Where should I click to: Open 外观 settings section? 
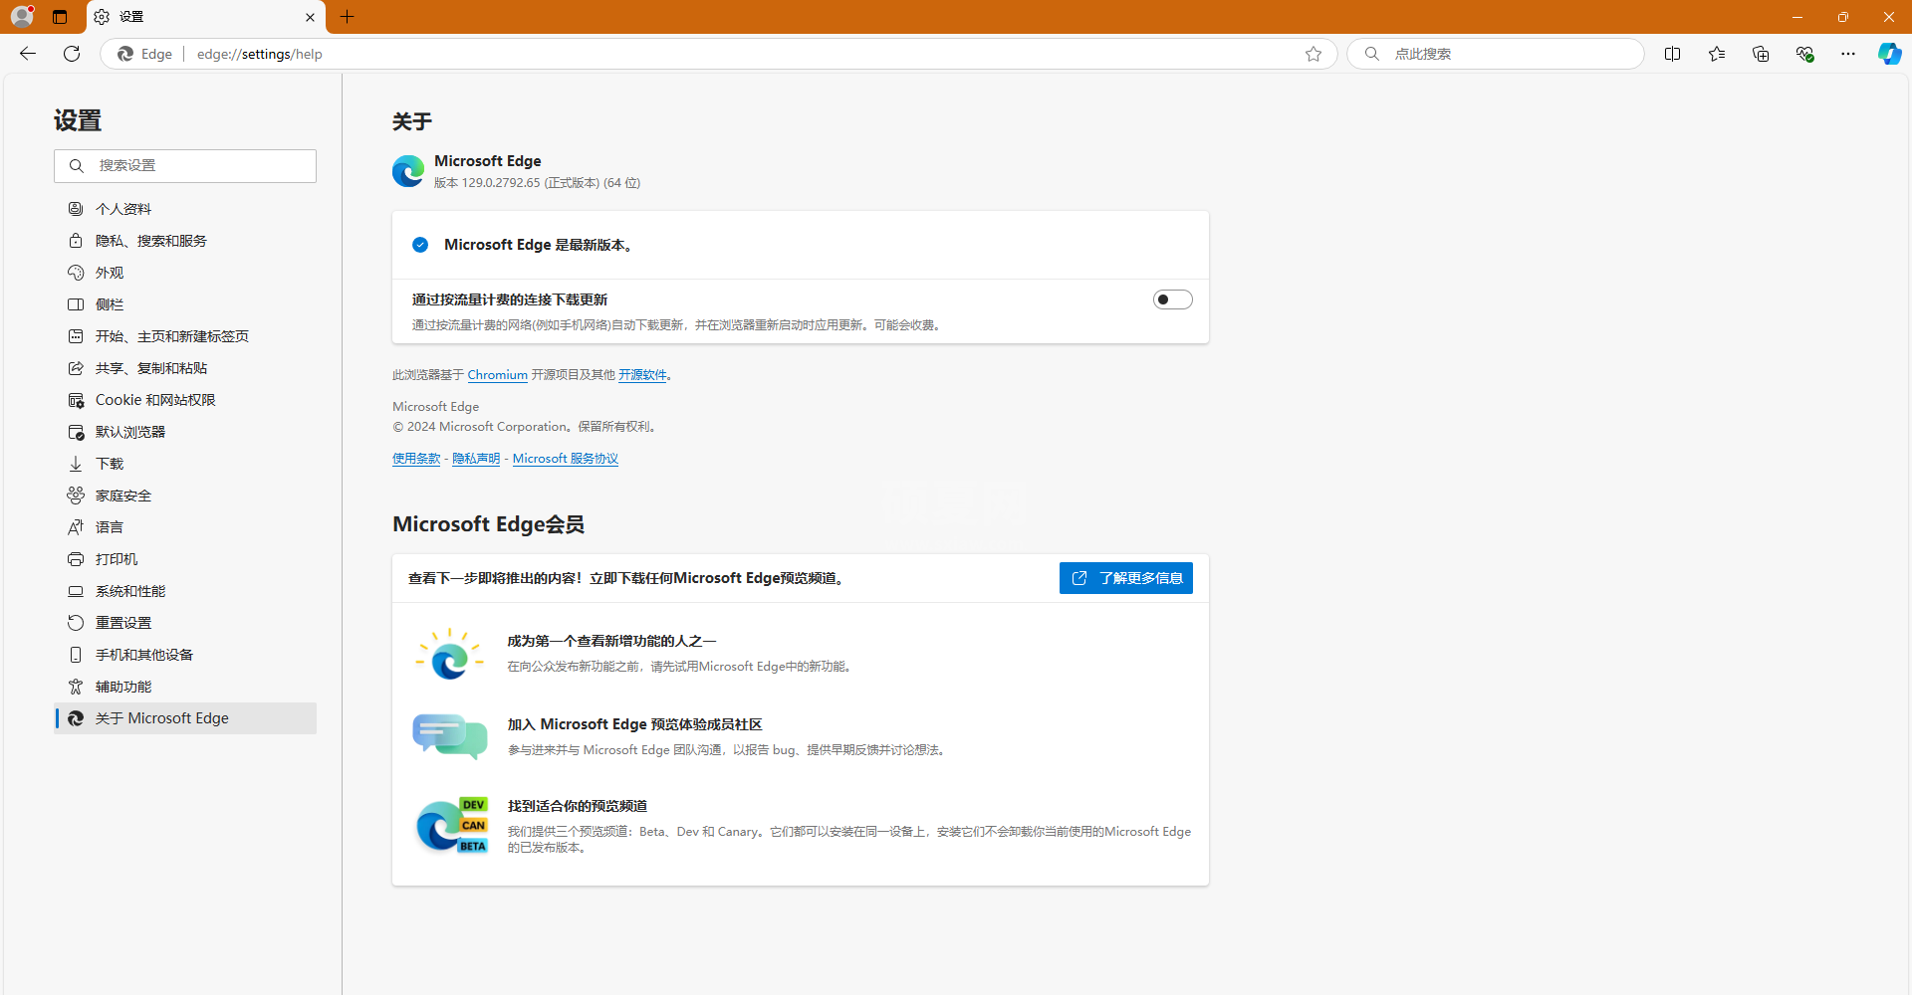(x=185, y=273)
